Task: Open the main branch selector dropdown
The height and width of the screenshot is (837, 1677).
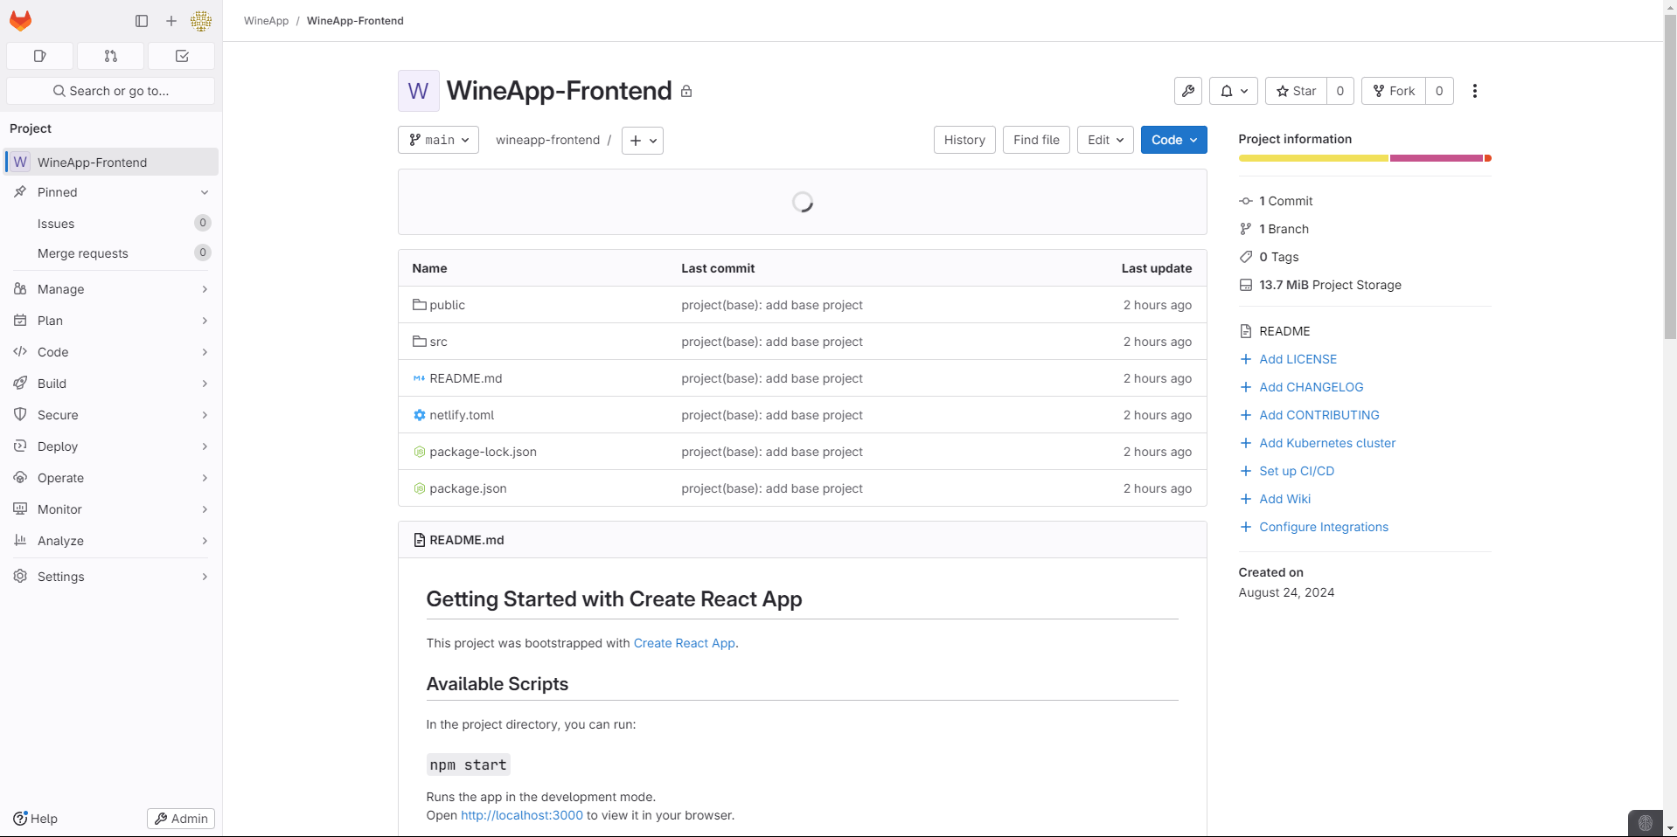Action: click(438, 140)
